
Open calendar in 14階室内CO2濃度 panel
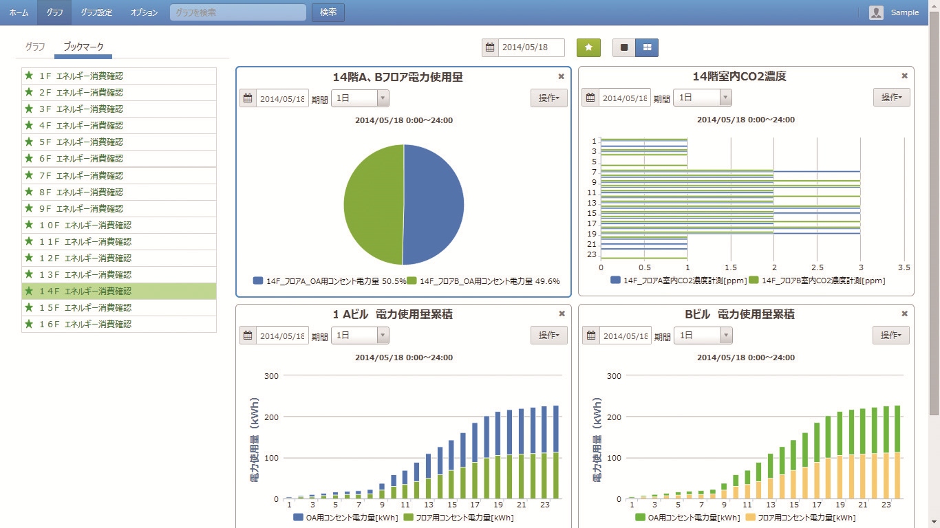(590, 98)
